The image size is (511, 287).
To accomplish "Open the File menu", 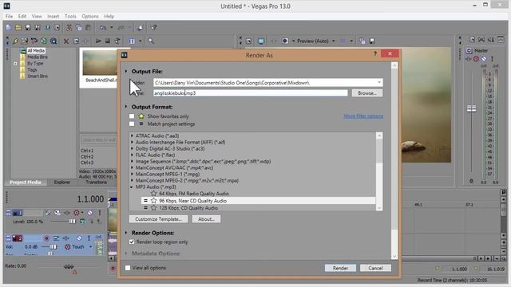I will 9,16.
